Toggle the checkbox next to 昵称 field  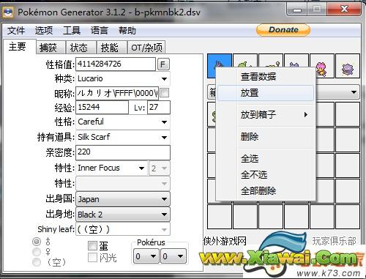pyautogui.click(x=165, y=93)
